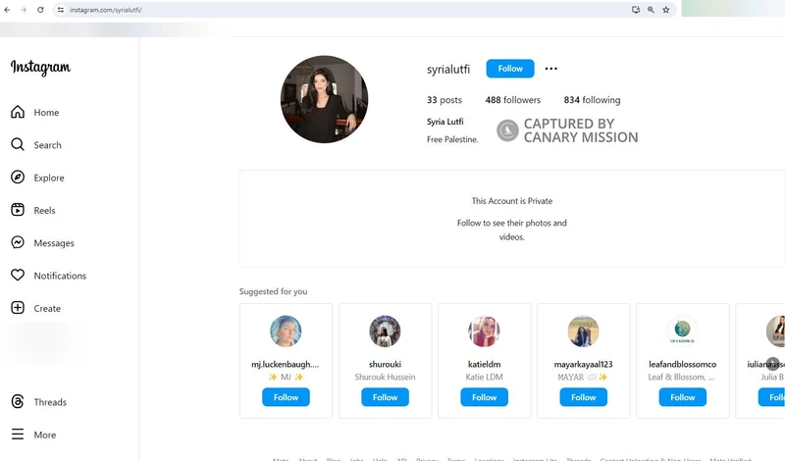Reload the page in browser

pyautogui.click(x=40, y=10)
